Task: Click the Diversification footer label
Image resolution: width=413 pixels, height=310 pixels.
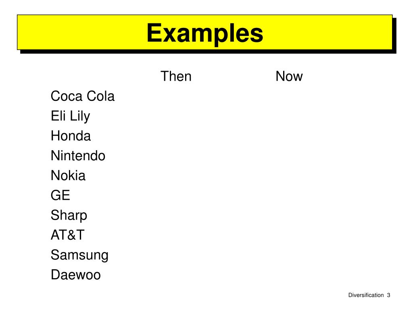Action: point(366,295)
